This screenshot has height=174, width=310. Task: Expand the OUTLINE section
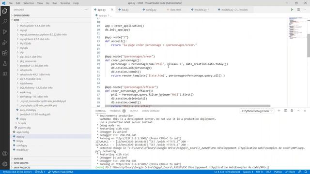[18, 159]
